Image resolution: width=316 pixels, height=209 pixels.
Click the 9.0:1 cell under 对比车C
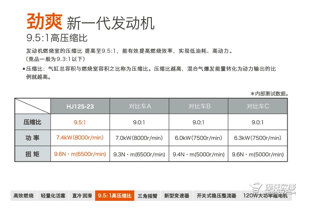coord(257,122)
